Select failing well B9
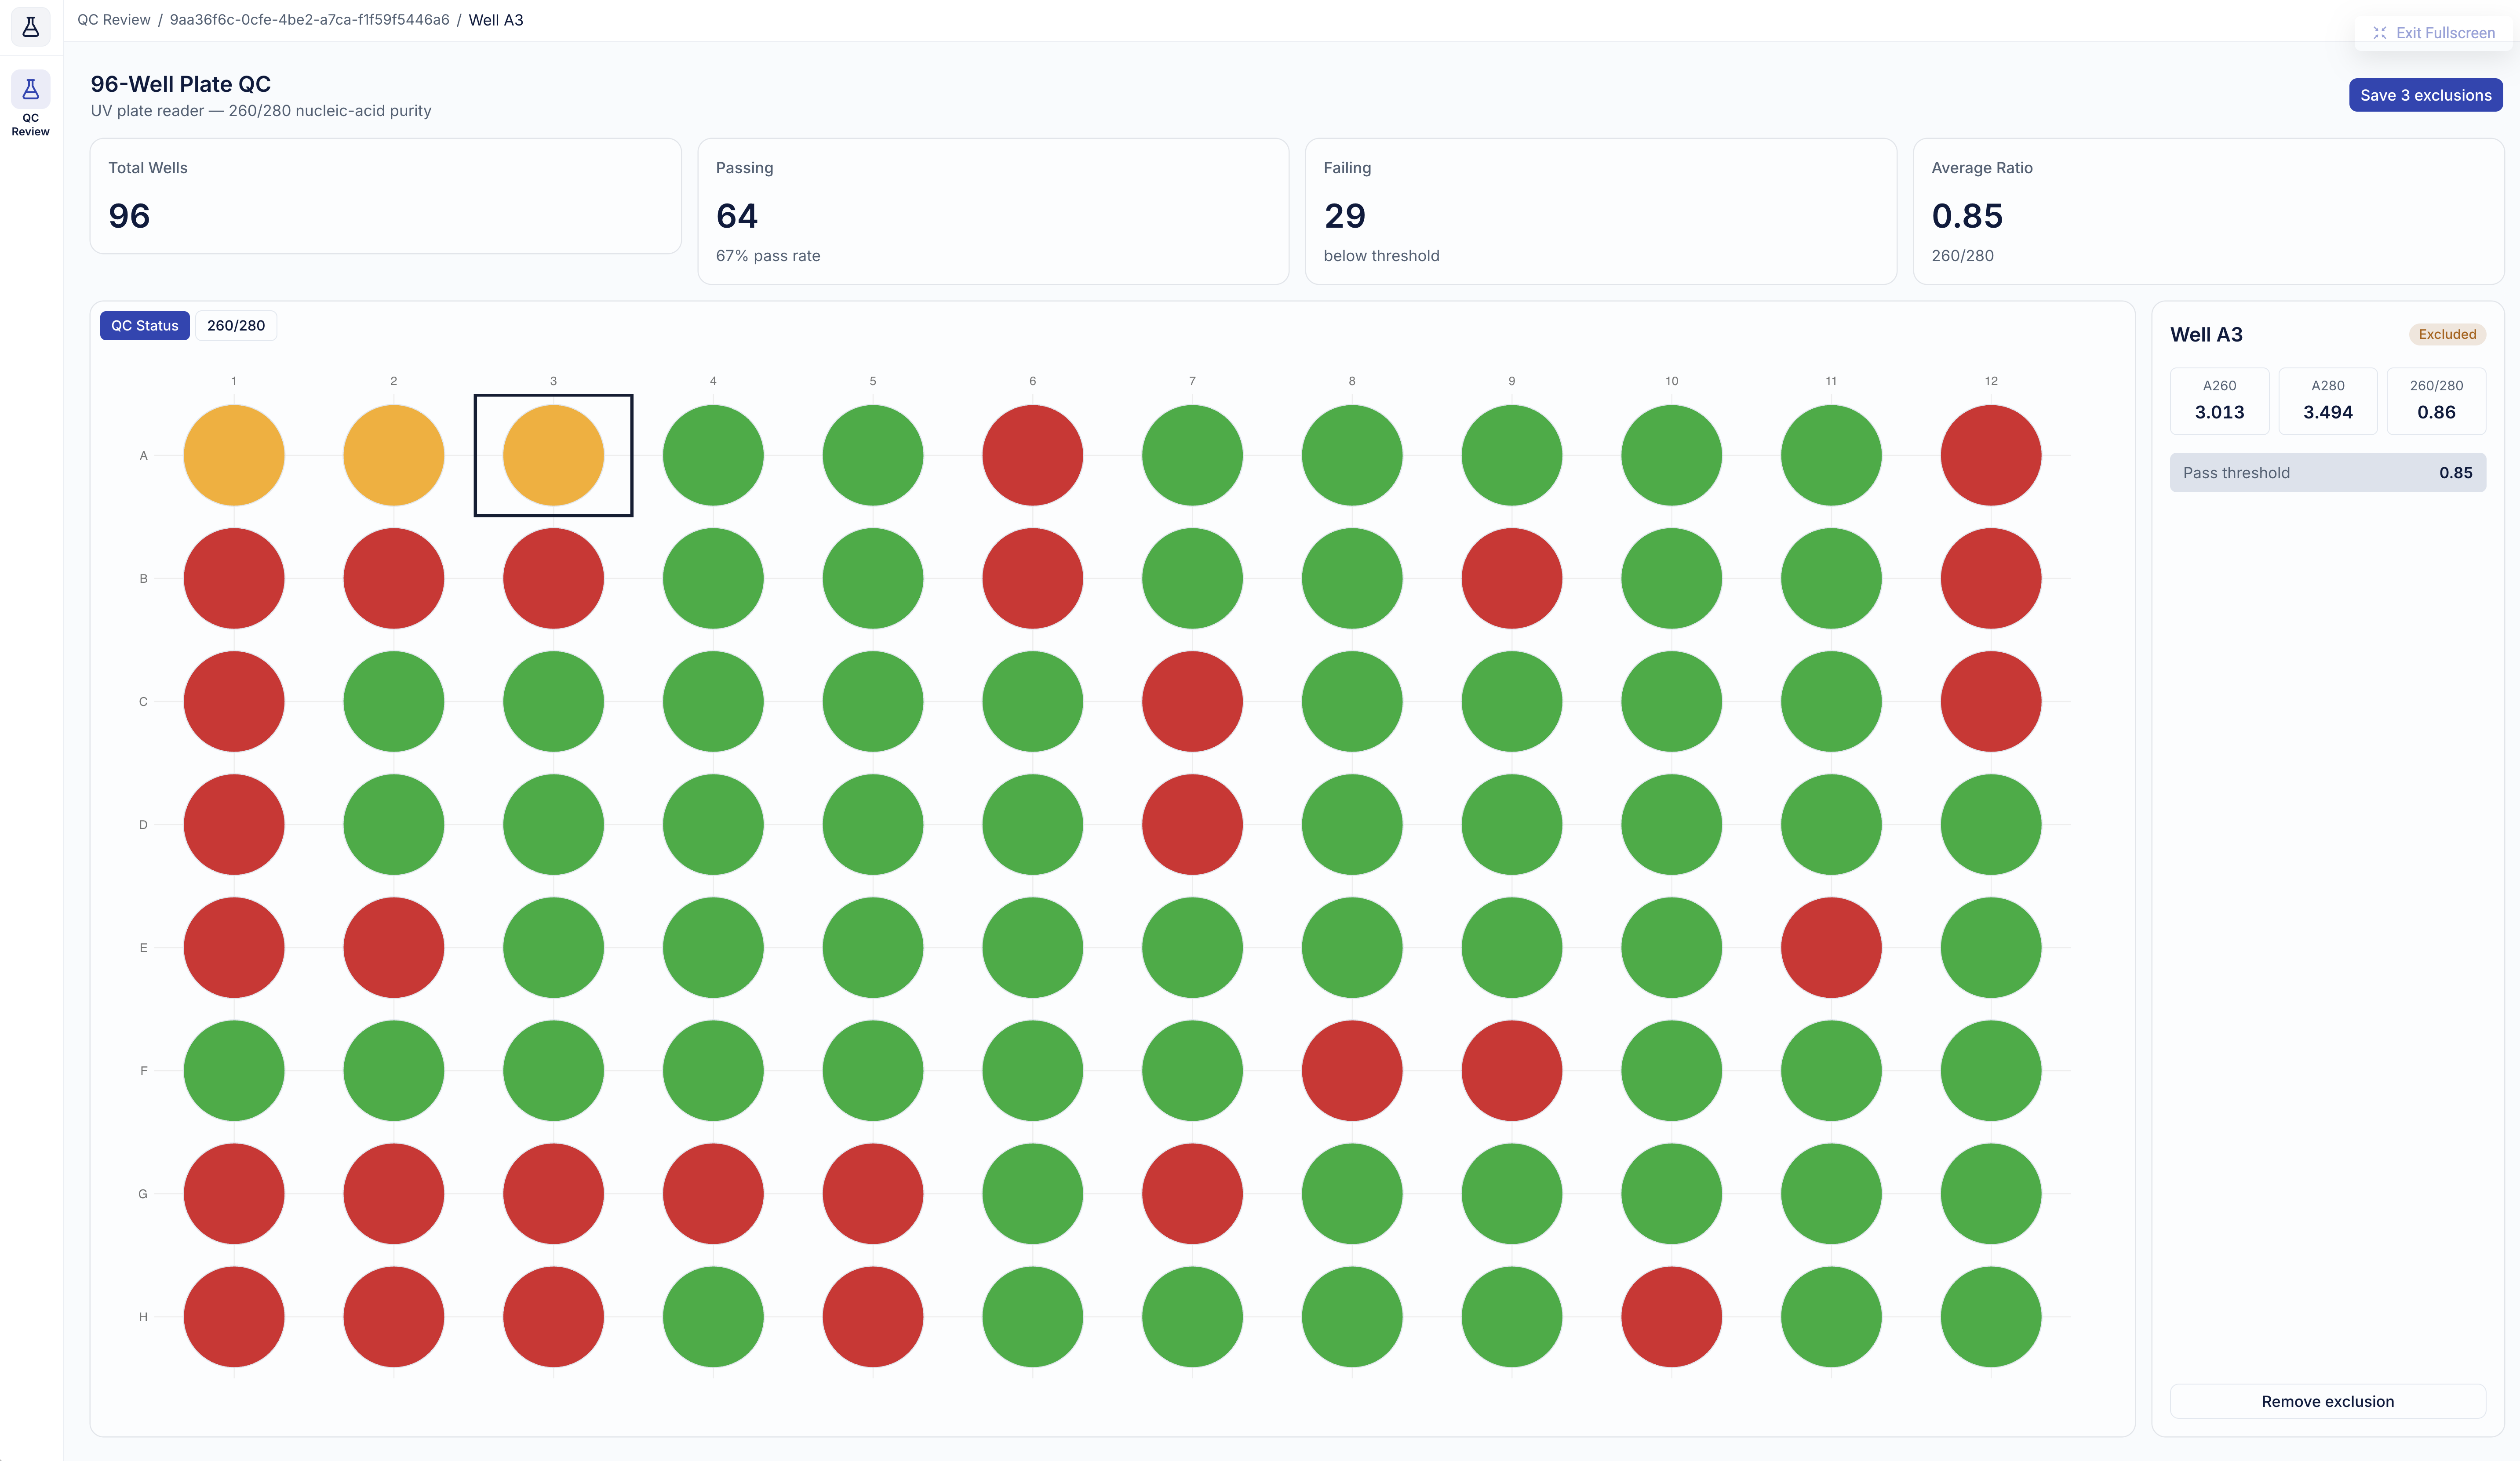 pos(1512,578)
